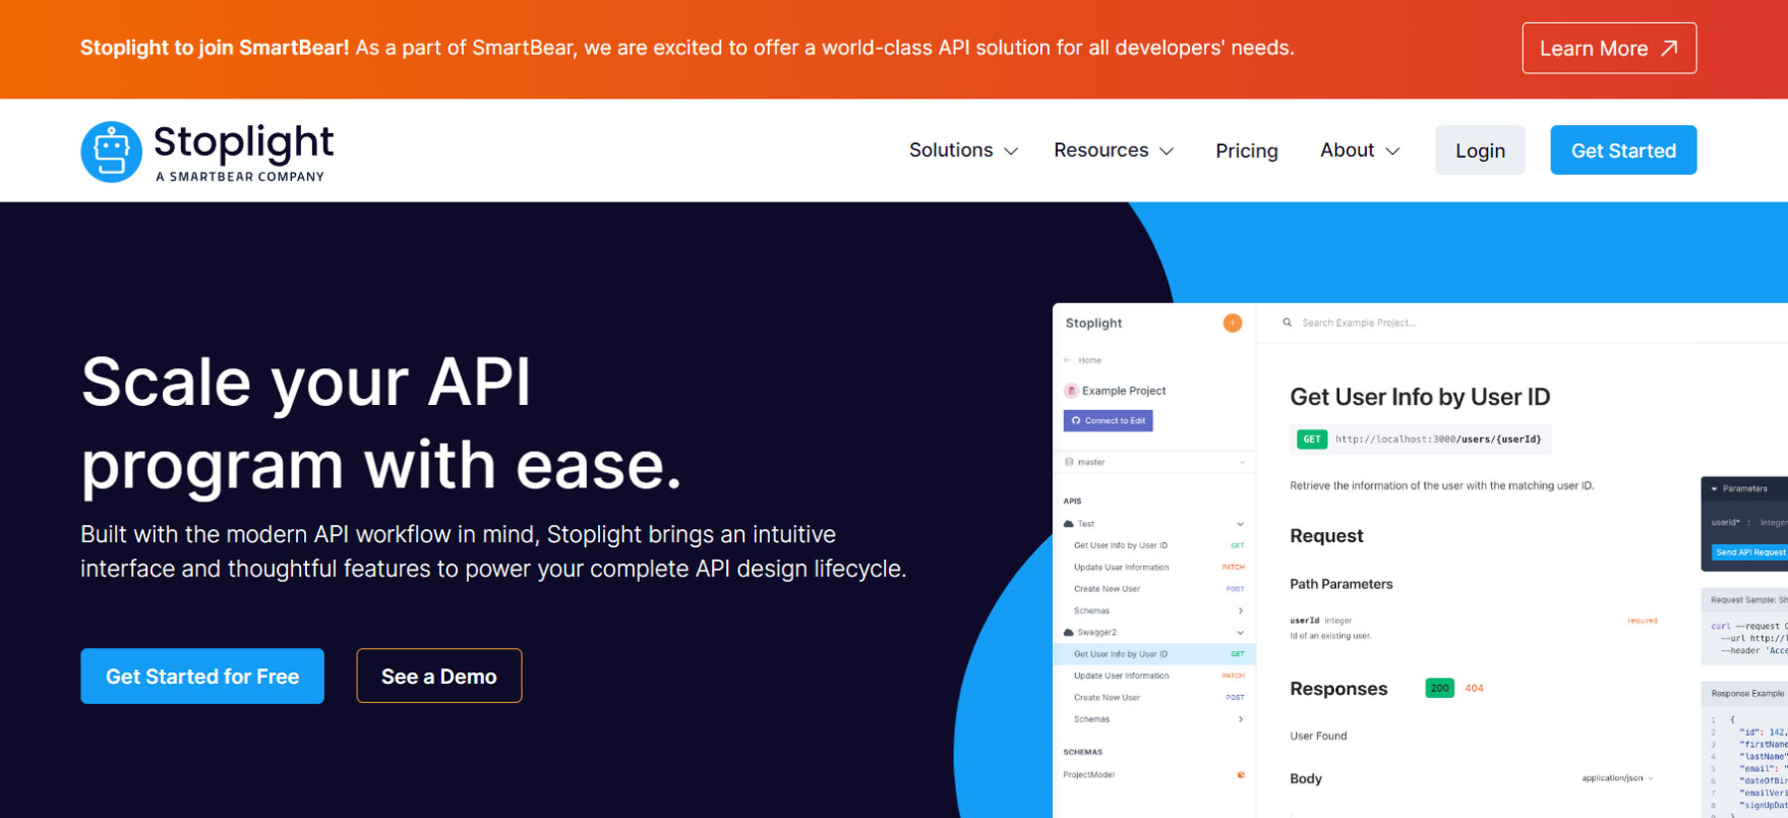Click the search magnifier icon
The height and width of the screenshot is (818, 1788).
pos(1287,323)
